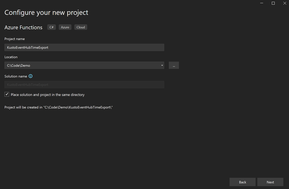Close the Configure project dialog
Viewport: 289px width, 189px height.
point(285,3)
